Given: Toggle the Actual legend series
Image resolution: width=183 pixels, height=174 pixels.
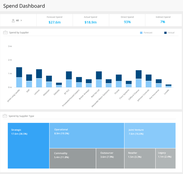Looking at the screenshot, I should pos(169,33).
